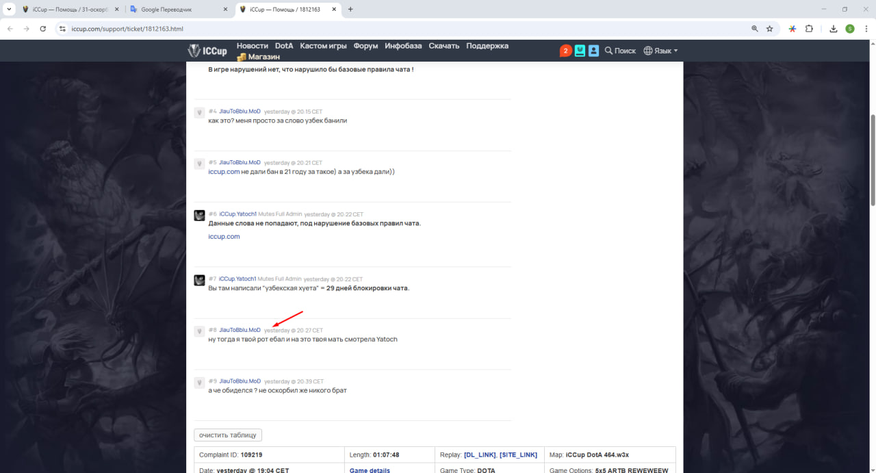Image resolution: width=876 pixels, height=473 pixels.
Task: Click the zoom magnifier icon in the address bar
Action: pos(755,29)
